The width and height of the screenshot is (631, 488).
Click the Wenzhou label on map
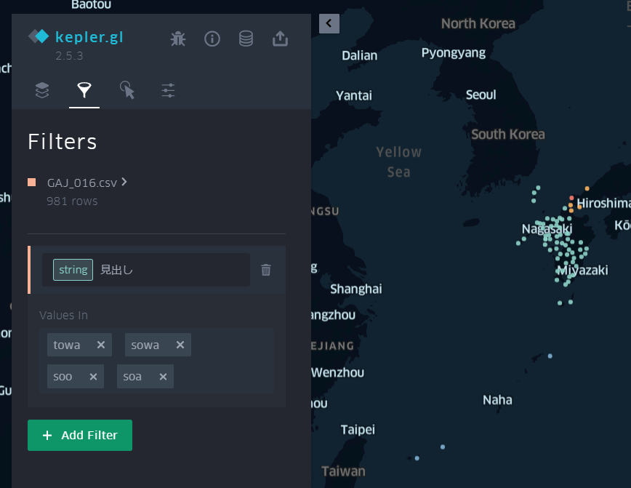click(x=337, y=372)
